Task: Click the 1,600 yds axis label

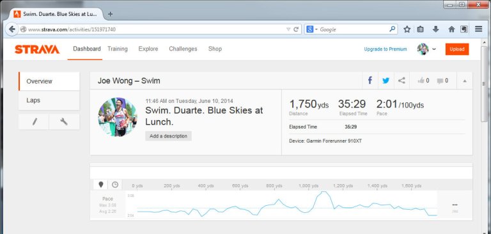Action: [x=412, y=186]
